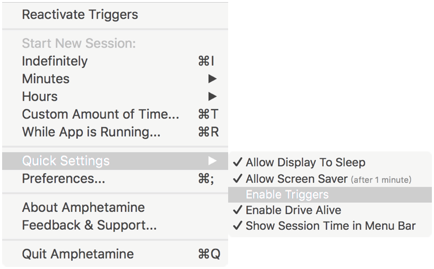Disable Enable Drive Alive option
This screenshot has height=269, width=434.
coord(293,210)
